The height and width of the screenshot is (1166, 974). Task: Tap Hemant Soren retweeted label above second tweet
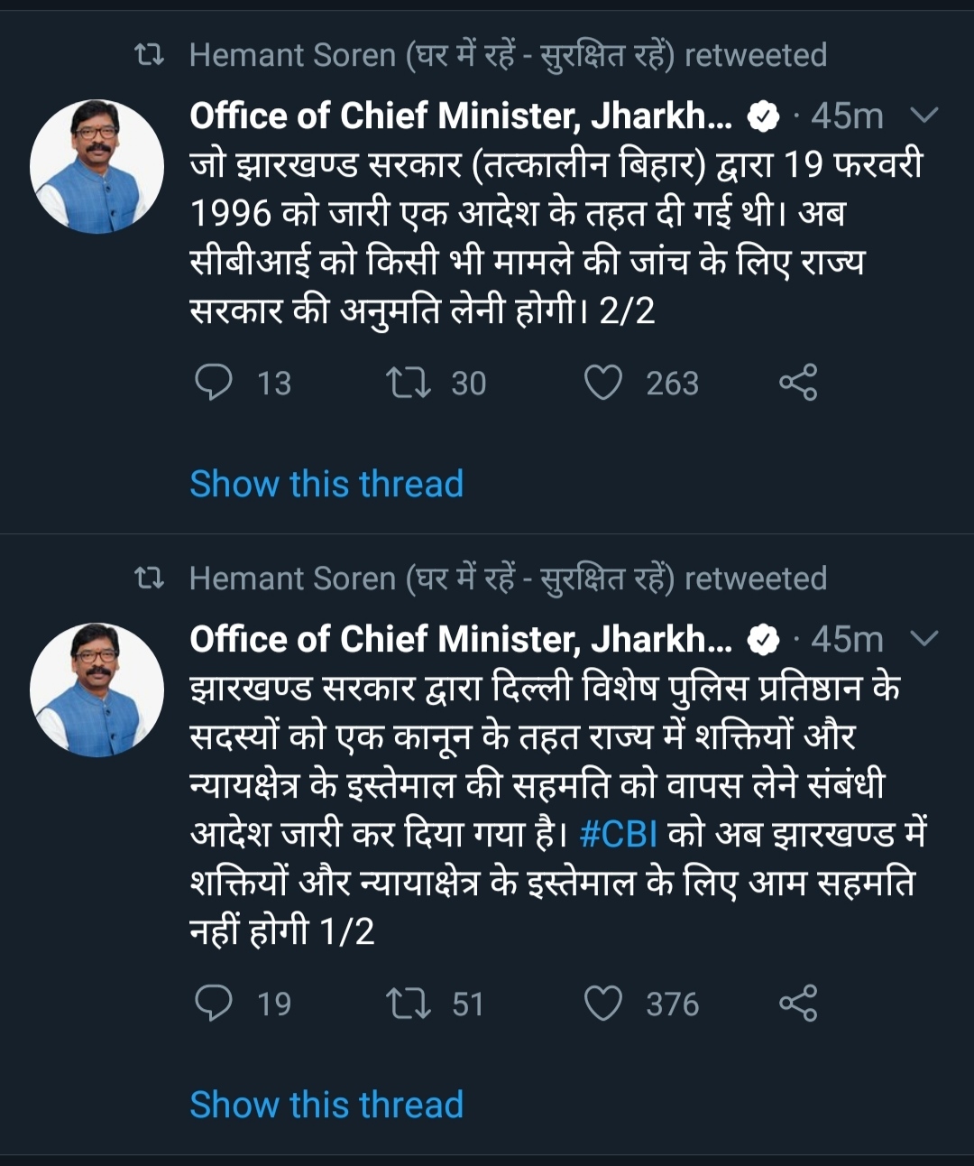tap(507, 578)
